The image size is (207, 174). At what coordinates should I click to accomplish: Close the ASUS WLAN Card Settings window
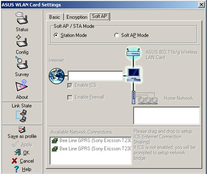pos(201,5)
